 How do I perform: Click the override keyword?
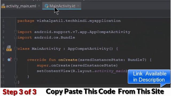click(x=37, y=60)
